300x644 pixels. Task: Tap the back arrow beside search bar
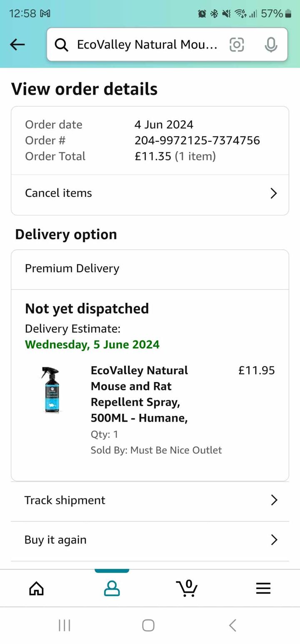point(17,44)
